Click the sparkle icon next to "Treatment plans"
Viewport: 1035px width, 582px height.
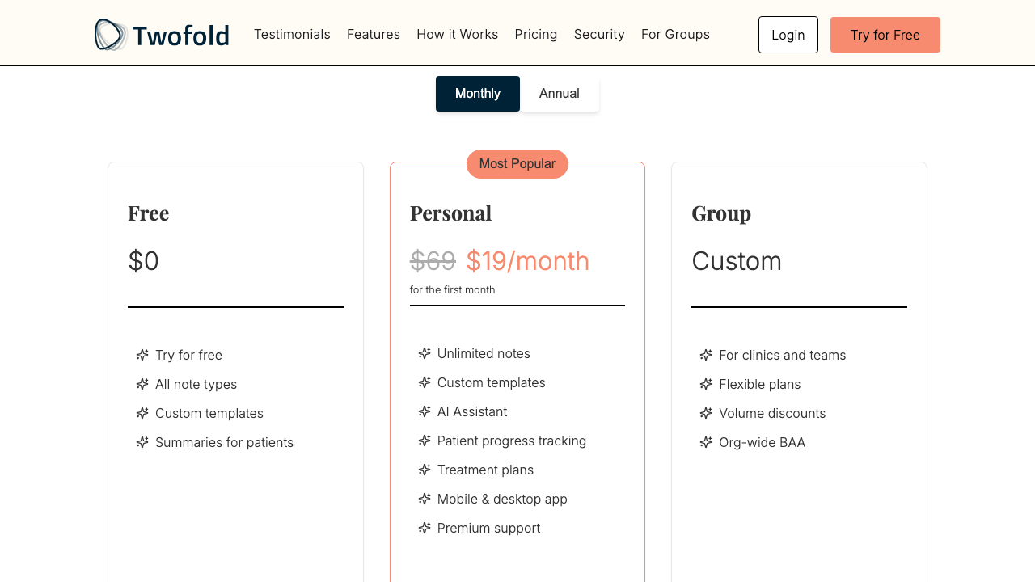425,470
